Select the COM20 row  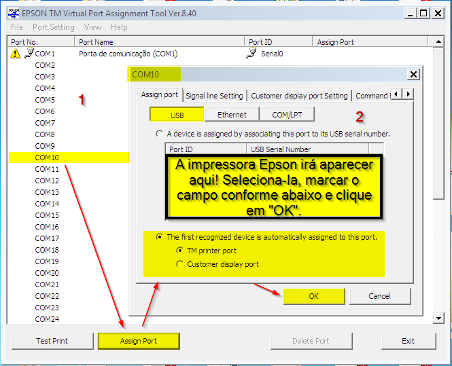pyautogui.click(x=47, y=273)
